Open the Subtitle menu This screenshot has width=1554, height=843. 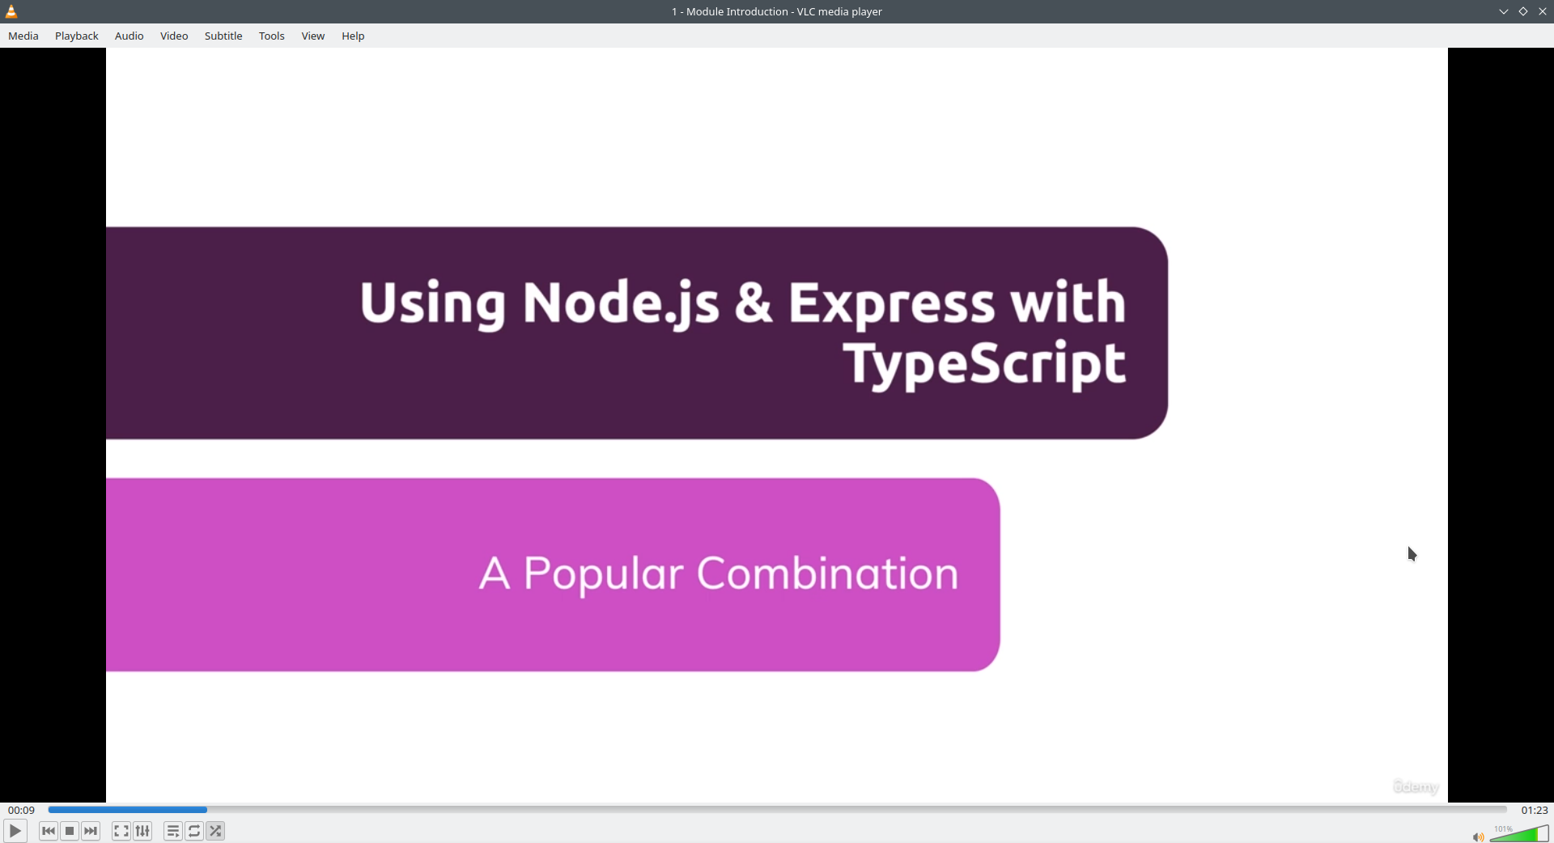pyautogui.click(x=223, y=36)
